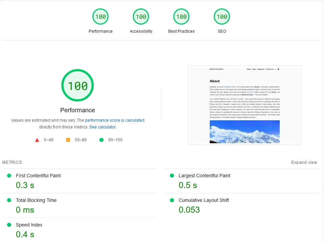Click the Accessibility score gauge
This screenshot has width=326, height=242.
pyautogui.click(x=141, y=16)
